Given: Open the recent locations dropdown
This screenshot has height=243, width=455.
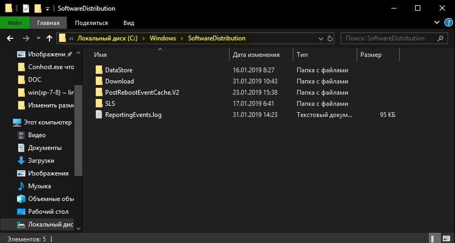Looking at the screenshot, I should (39, 38).
